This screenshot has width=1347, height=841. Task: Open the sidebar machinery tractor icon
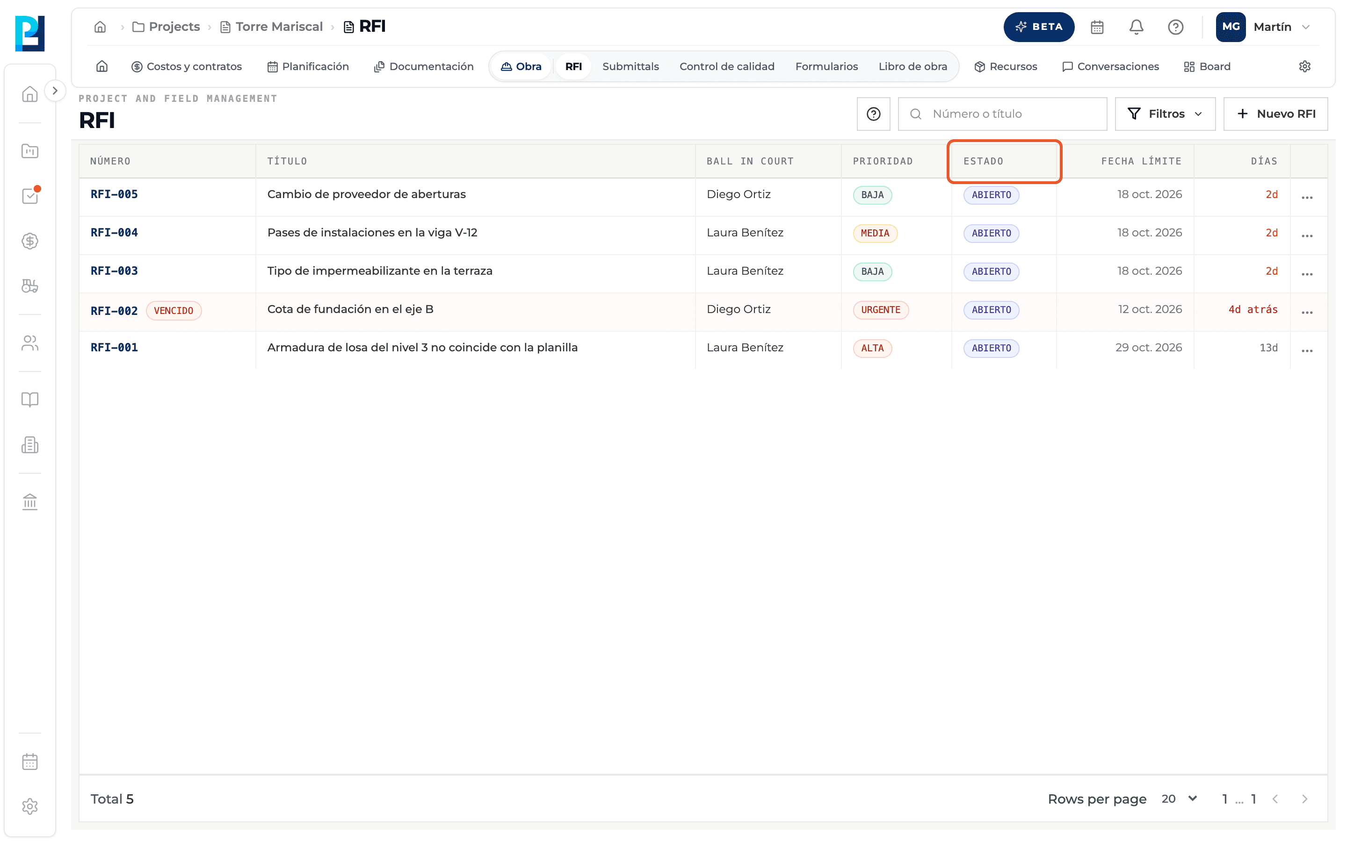click(x=30, y=286)
